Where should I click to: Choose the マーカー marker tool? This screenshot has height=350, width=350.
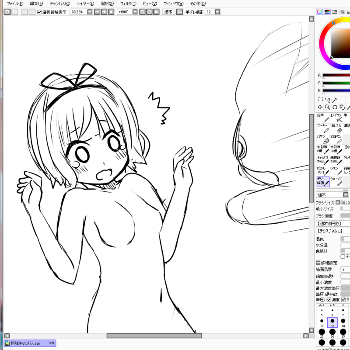tap(323, 128)
